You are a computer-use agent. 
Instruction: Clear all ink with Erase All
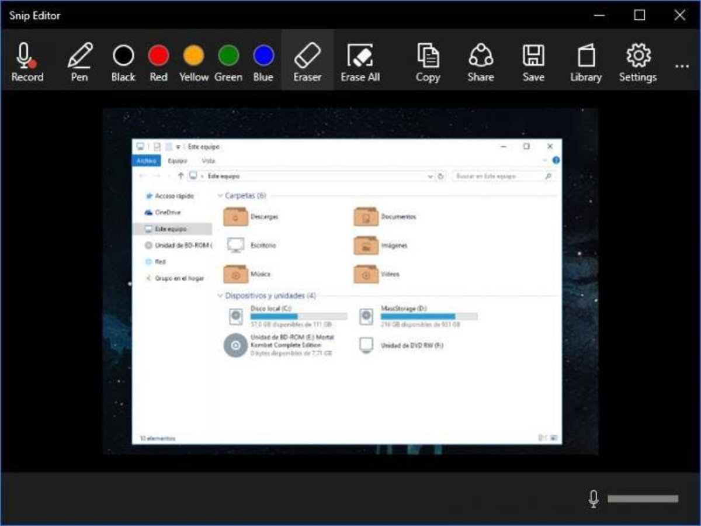pyautogui.click(x=360, y=62)
